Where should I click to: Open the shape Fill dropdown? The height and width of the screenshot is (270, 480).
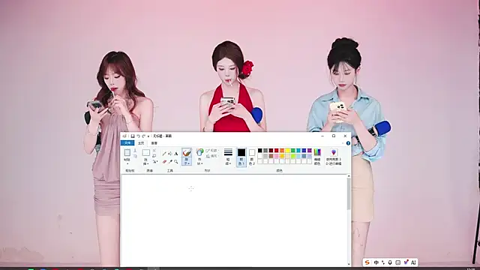(x=211, y=156)
